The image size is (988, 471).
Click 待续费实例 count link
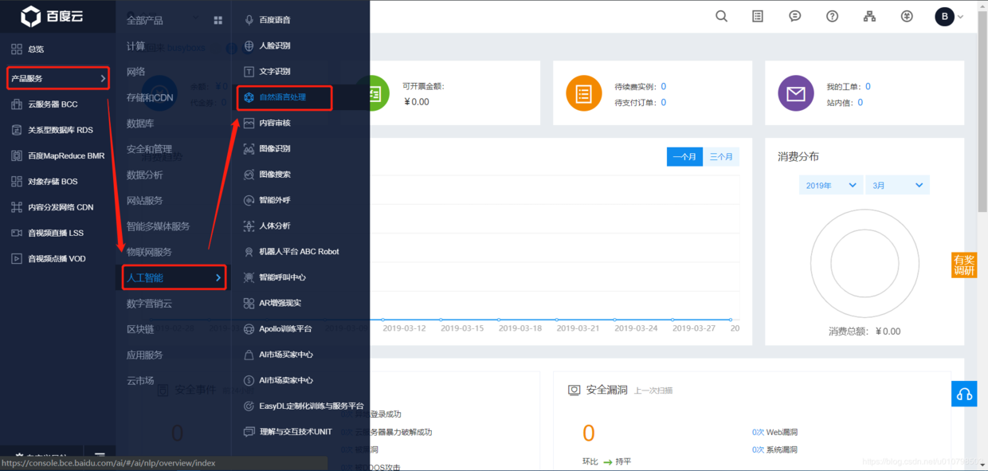pyautogui.click(x=664, y=86)
